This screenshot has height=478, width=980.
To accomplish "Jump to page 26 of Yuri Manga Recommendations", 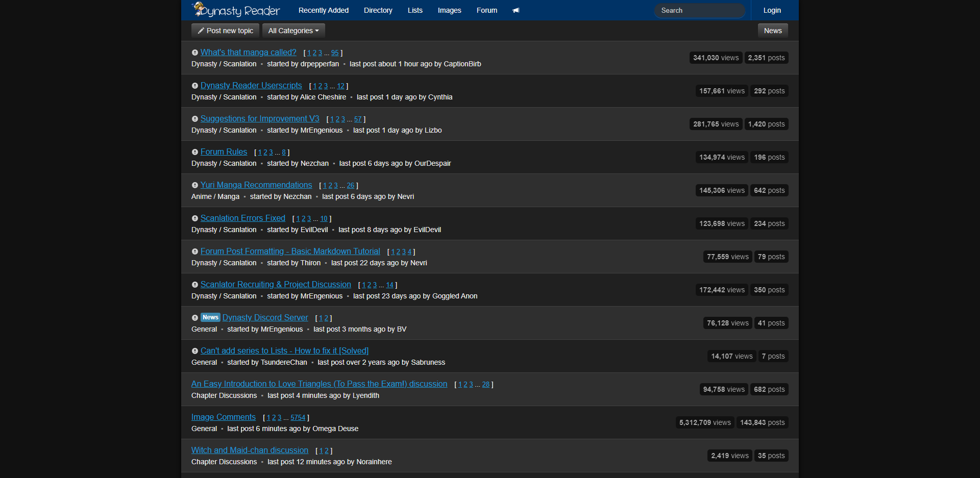I will pyautogui.click(x=351, y=186).
